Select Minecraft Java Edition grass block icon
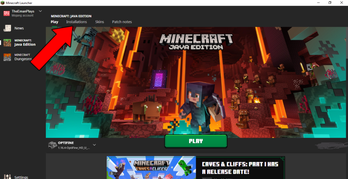Viewport: 348px width, 179px height. tap(7, 42)
